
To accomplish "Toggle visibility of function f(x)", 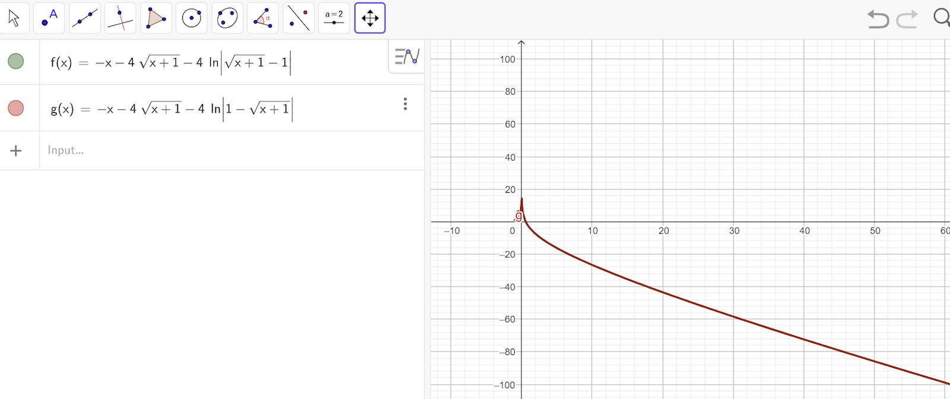I will (16, 61).
